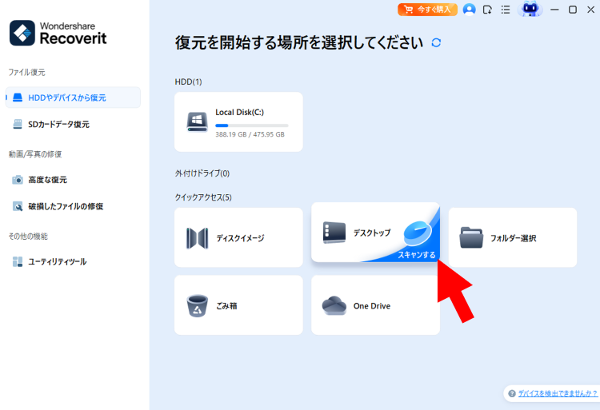
Task: Click the folder icon for フォルダー選択
Action: pos(471,237)
